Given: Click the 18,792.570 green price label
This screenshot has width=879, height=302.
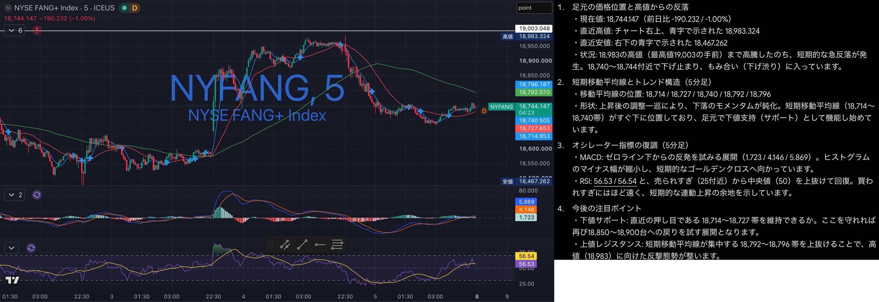Looking at the screenshot, I should [x=534, y=92].
